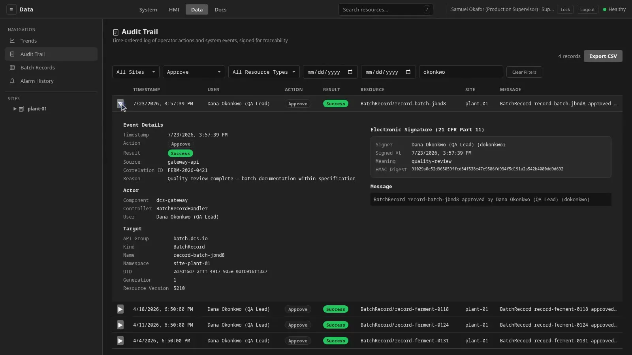Image resolution: width=632 pixels, height=355 pixels.
Task: Click BatchRecord/record-ferment-0124 resource cell
Action: click(404, 325)
